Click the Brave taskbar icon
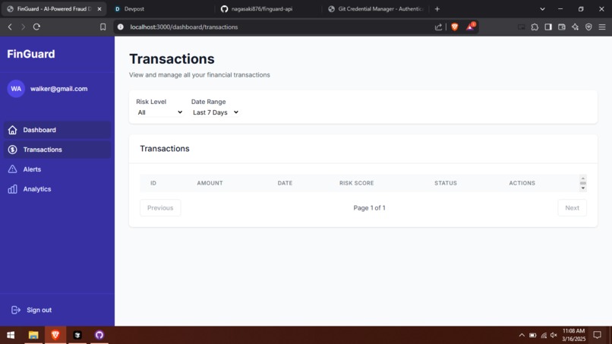Viewport: 612px width, 344px height. tap(55, 335)
